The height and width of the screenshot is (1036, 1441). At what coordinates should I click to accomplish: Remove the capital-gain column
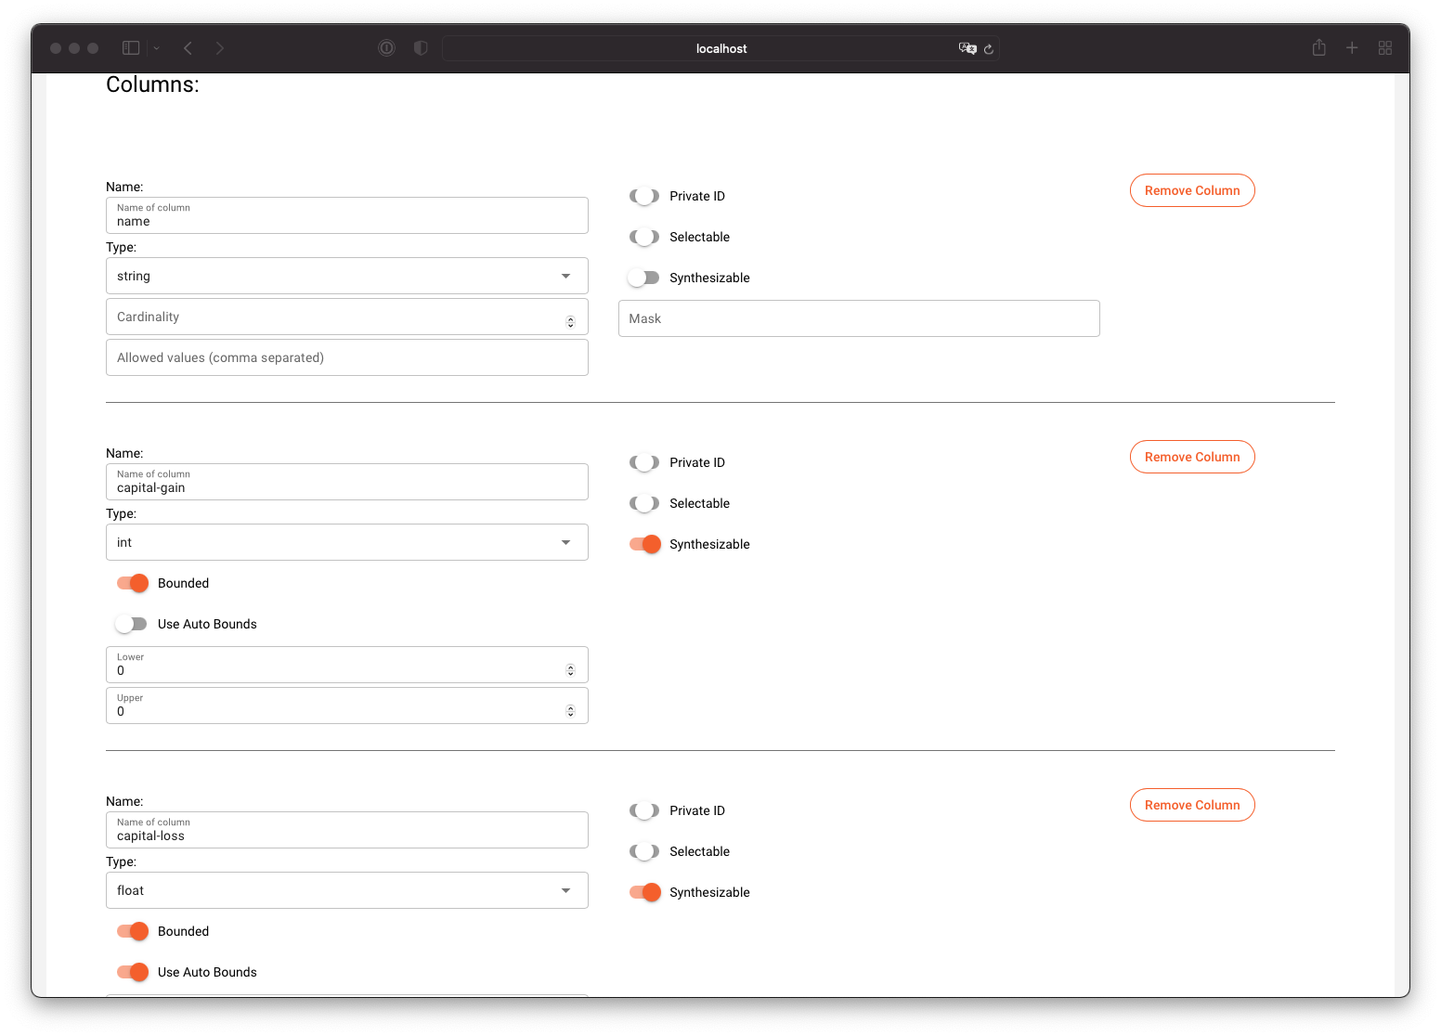point(1191,457)
